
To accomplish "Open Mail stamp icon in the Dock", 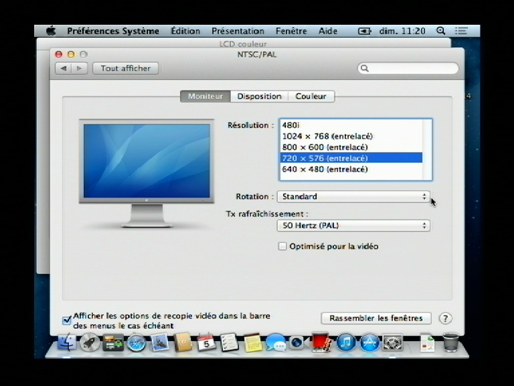I will 160,343.
